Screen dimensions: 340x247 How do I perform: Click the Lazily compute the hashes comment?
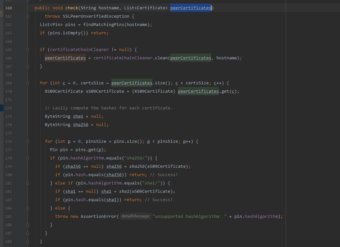(x=109, y=108)
